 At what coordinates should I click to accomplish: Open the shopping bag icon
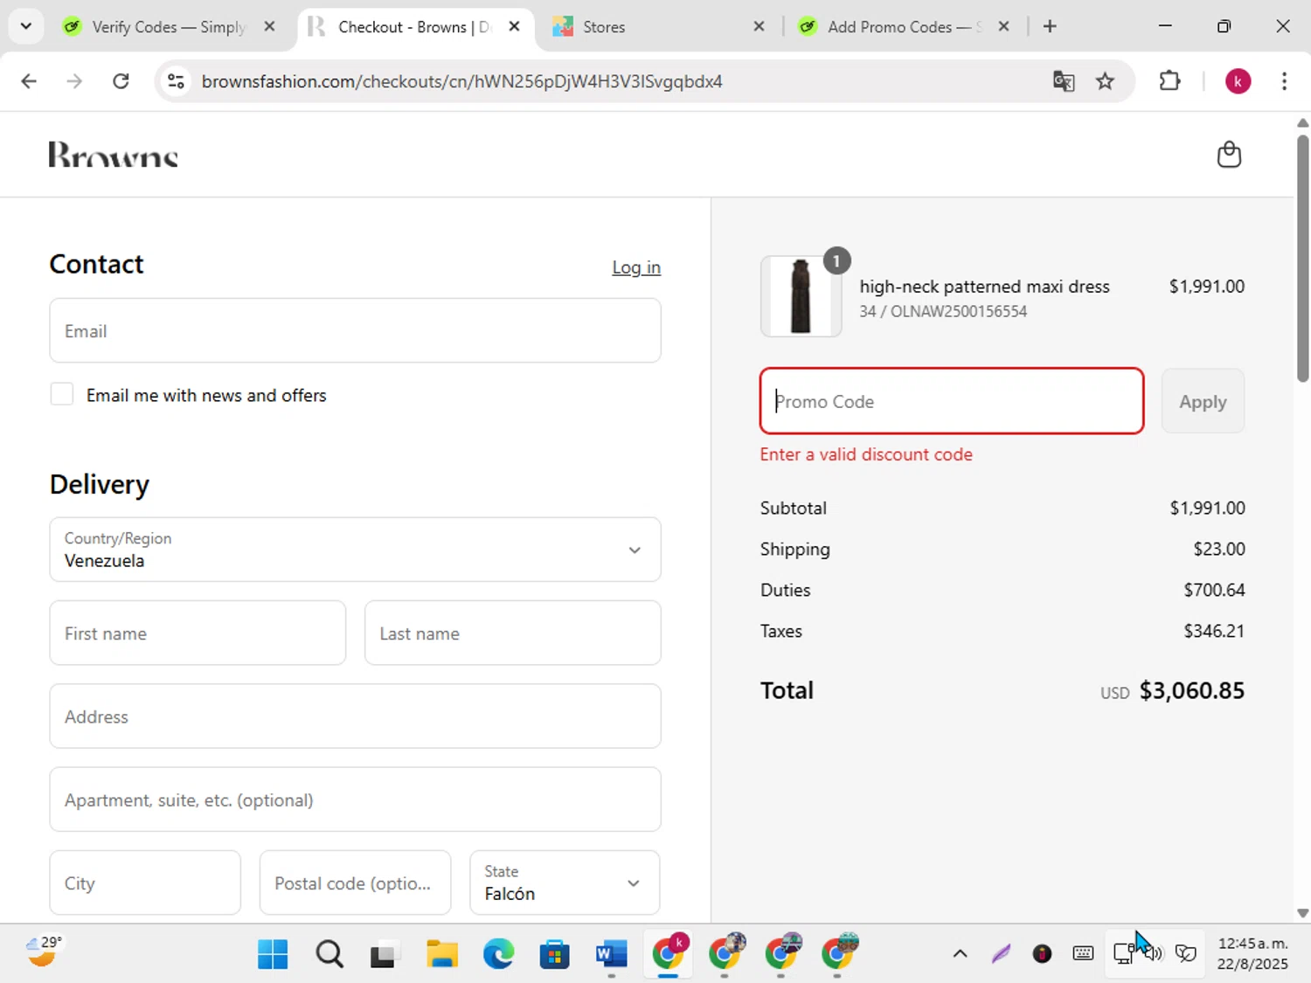pyautogui.click(x=1229, y=155)
